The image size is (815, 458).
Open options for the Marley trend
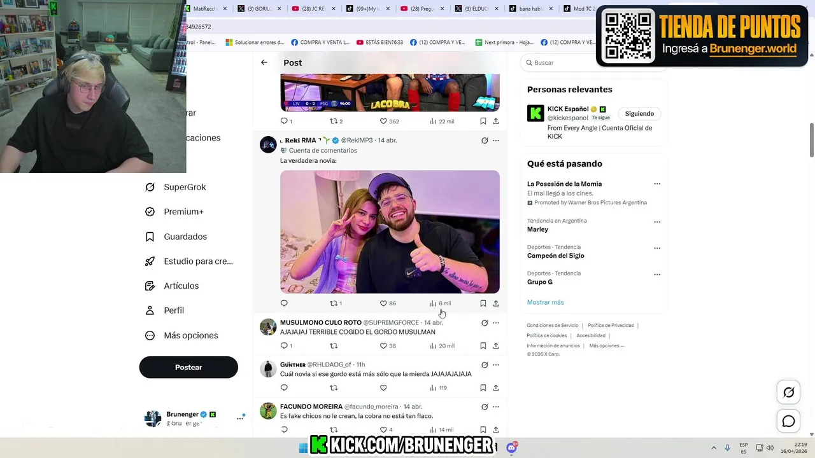657,222
